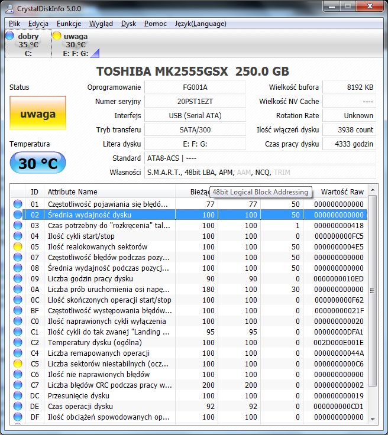Select the E: F: G: drive tab marked uwaga

click(76, 44)
